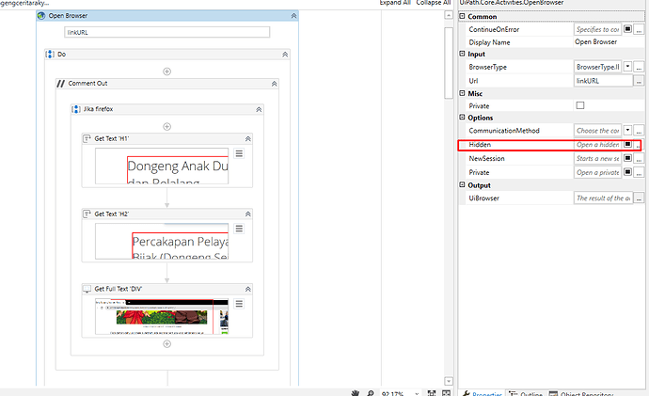Open expression editor for CommunicationMethod
Screen dimensions: 649x396
click(639, 131)
